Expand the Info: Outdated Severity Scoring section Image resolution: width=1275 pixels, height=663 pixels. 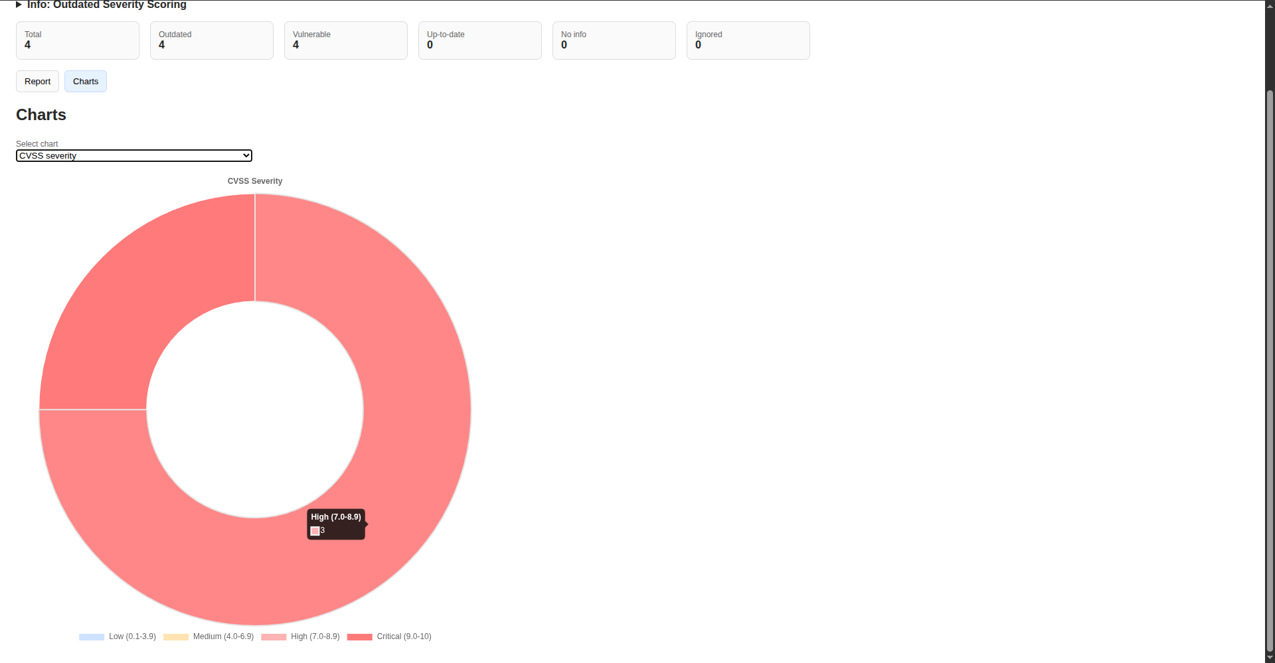pos(101,5)
